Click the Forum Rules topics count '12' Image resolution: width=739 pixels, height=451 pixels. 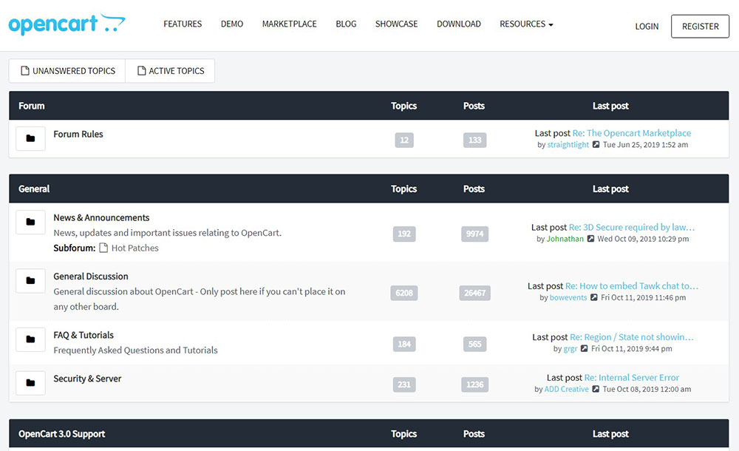404,140
